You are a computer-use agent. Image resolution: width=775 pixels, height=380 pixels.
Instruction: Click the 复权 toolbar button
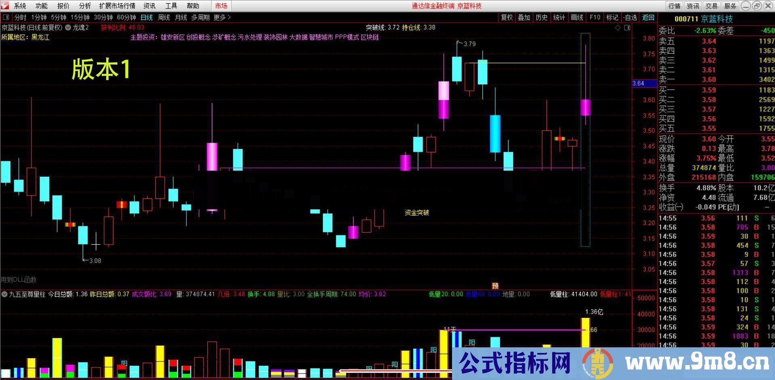click(507, 17)
